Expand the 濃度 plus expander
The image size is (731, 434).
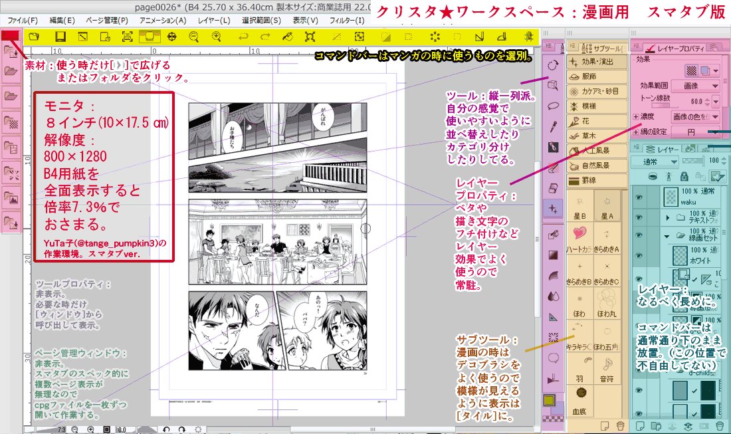pos(635,116)
